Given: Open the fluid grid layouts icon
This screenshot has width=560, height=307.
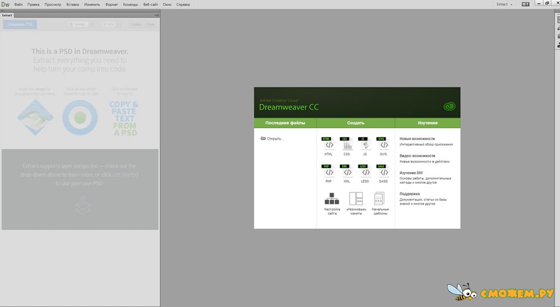Looking at the screenshot, I should click(x=356, y=199).
